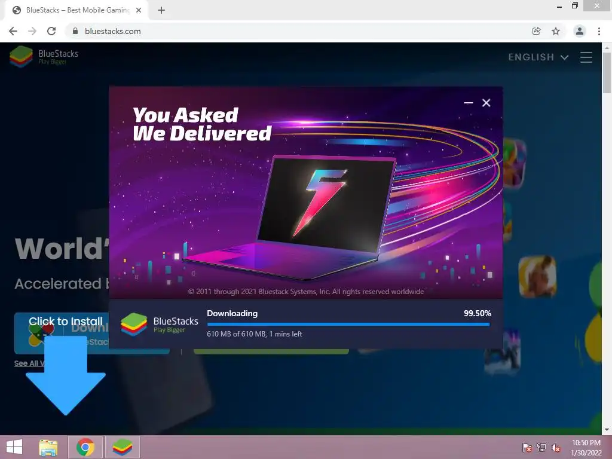This screenshot has width=612, height=459.
Task: Click the Downloading status label
Action: [x=232, y=313]
